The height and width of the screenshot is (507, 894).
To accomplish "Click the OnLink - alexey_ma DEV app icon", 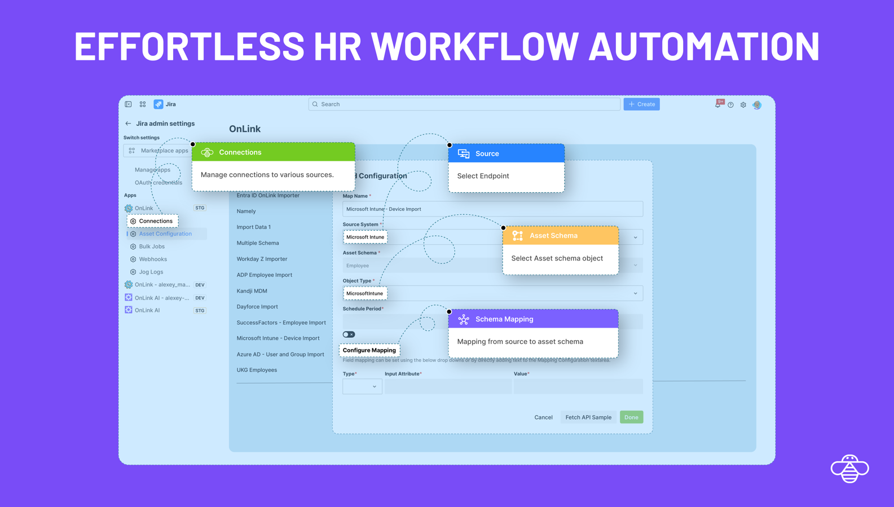I will pyautogui.click(x=129, y=285).
